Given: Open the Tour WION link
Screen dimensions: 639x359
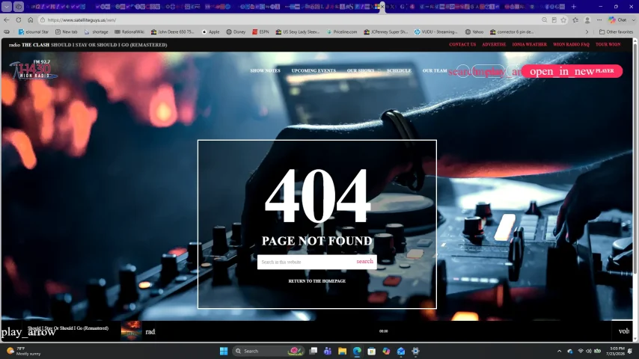Looking at the screenshot, I should click(608, 44).
